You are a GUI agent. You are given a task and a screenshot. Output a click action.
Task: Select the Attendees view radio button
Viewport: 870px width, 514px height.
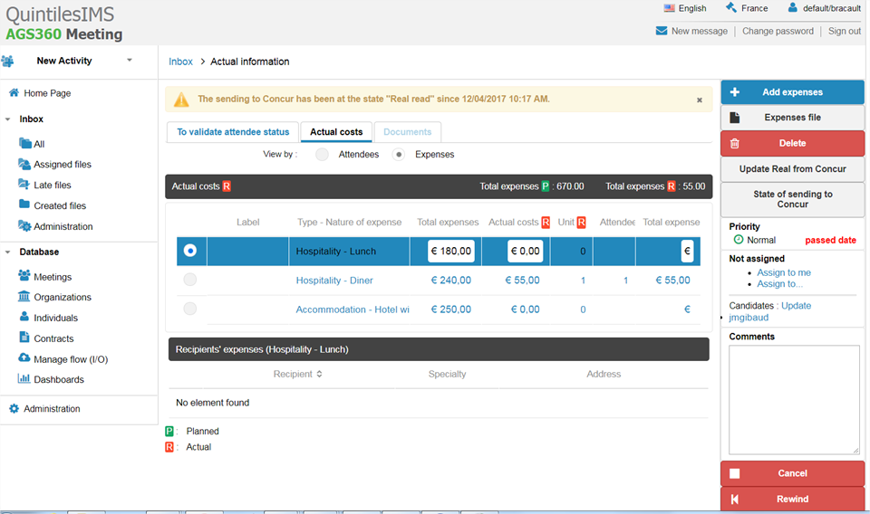click(x=322, y=155)
